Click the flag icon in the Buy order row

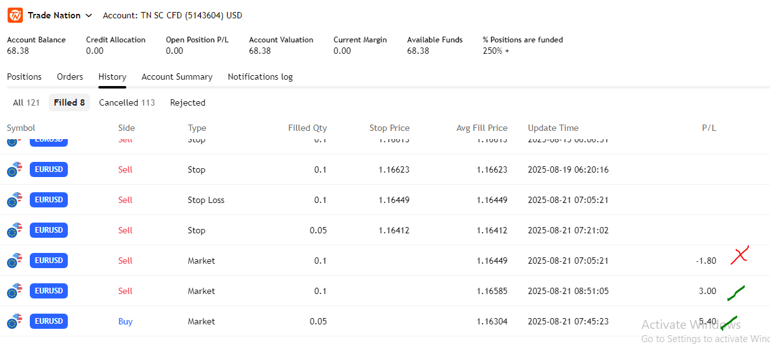point(15,322)
